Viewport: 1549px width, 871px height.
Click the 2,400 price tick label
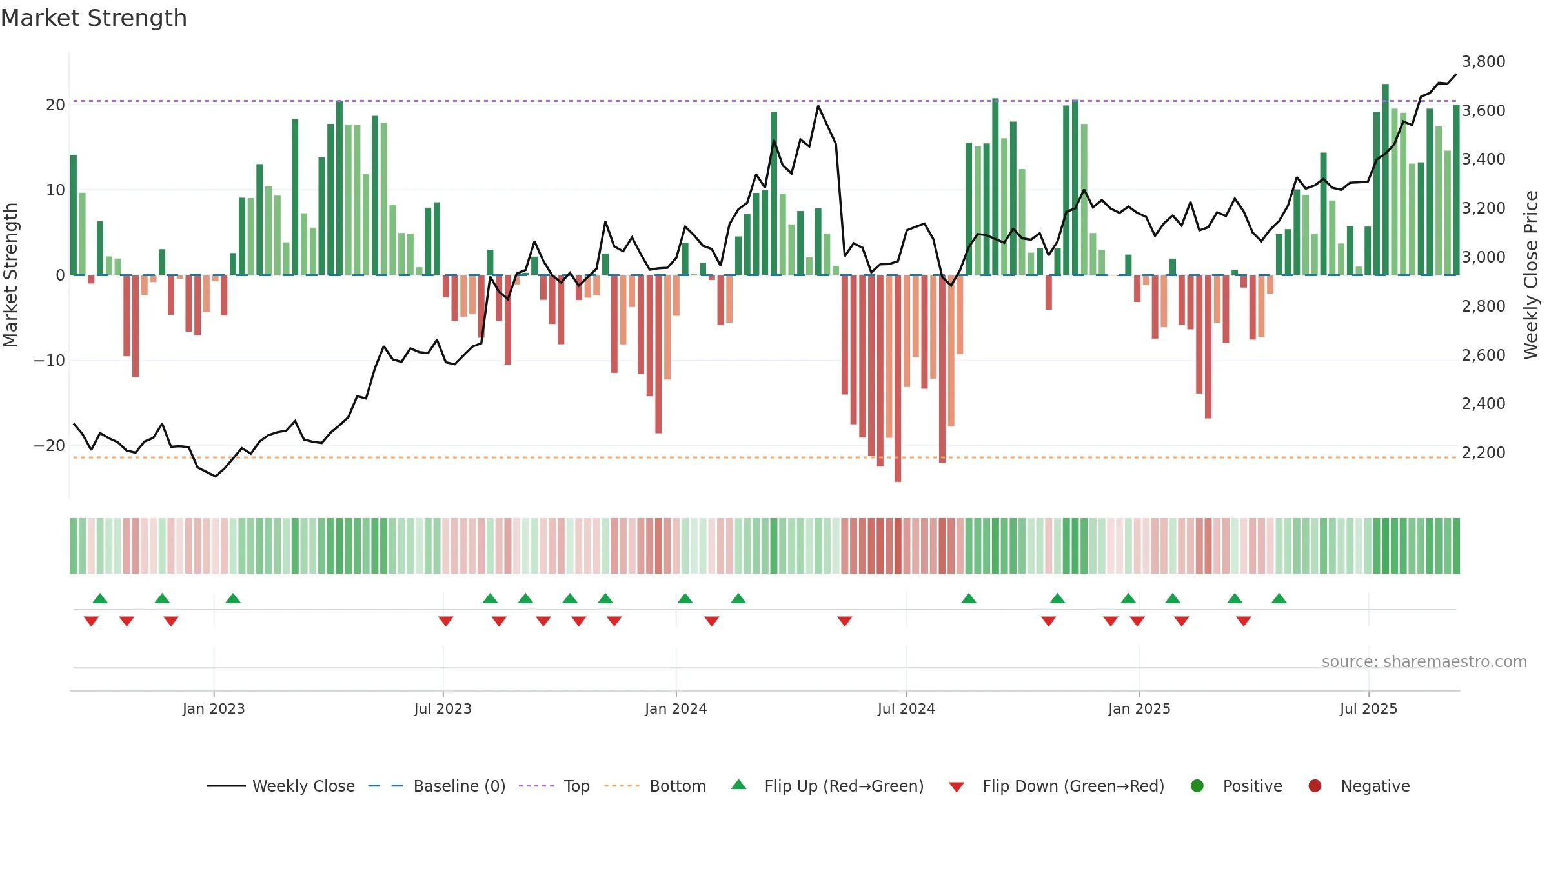(1483, 403)
